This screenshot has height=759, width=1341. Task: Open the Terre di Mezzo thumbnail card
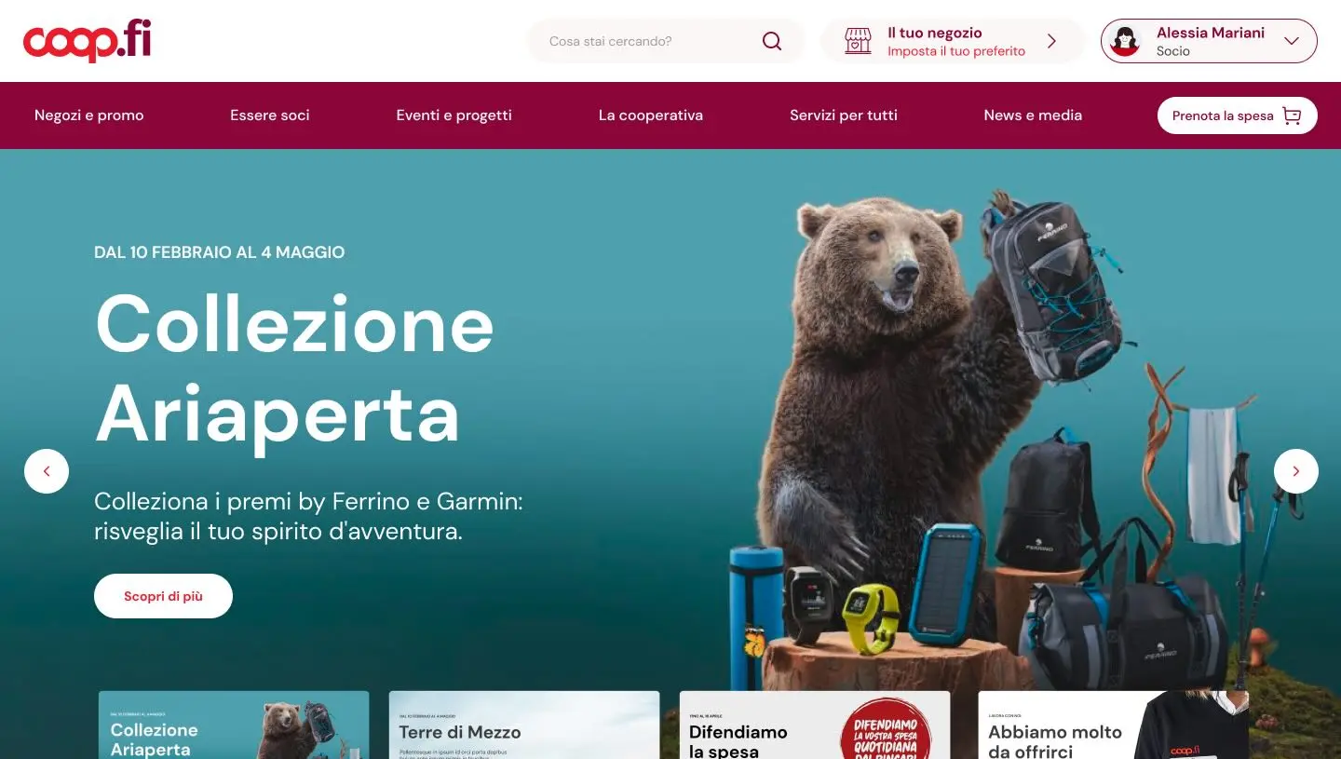(x=524, y=725)
